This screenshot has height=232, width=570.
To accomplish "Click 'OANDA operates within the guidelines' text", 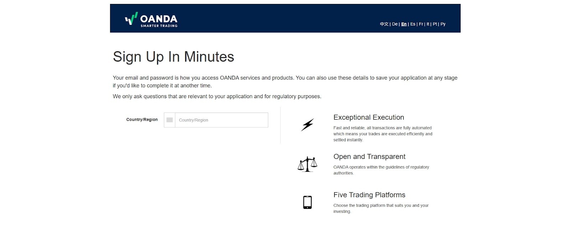I will [381, 170].
